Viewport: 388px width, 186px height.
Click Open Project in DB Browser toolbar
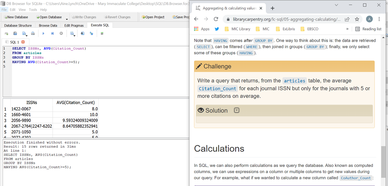point(153,17)
